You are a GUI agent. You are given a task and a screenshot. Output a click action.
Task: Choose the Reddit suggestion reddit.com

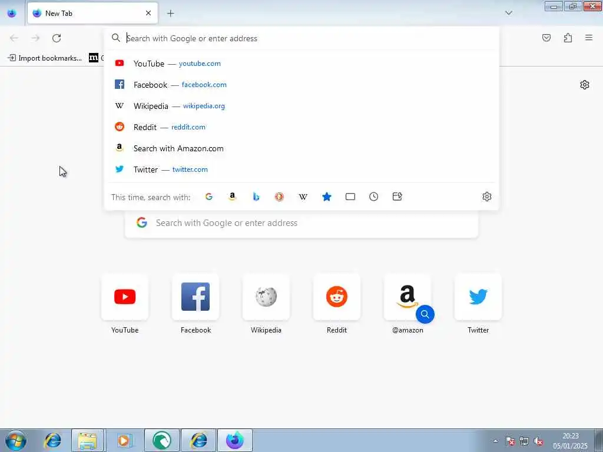tap(301, 127)
